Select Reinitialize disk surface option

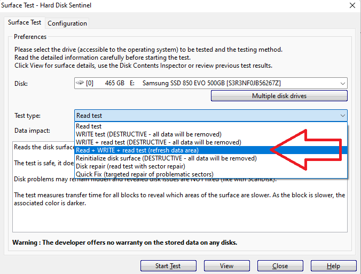pos(210,158)
